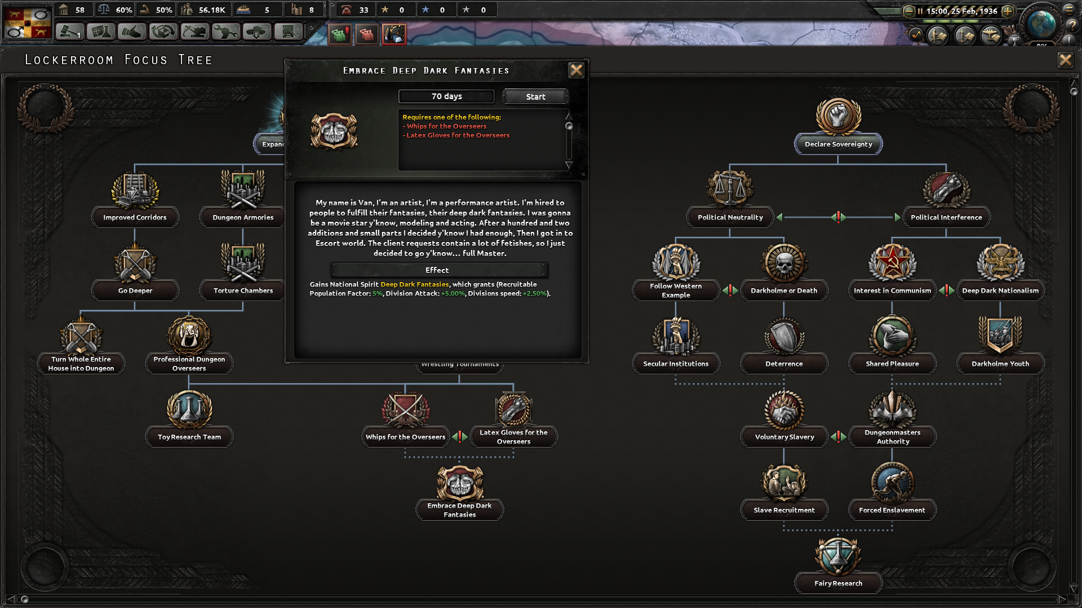
Task: Click the Torture Chambers focus label
Action: [243, 290]
